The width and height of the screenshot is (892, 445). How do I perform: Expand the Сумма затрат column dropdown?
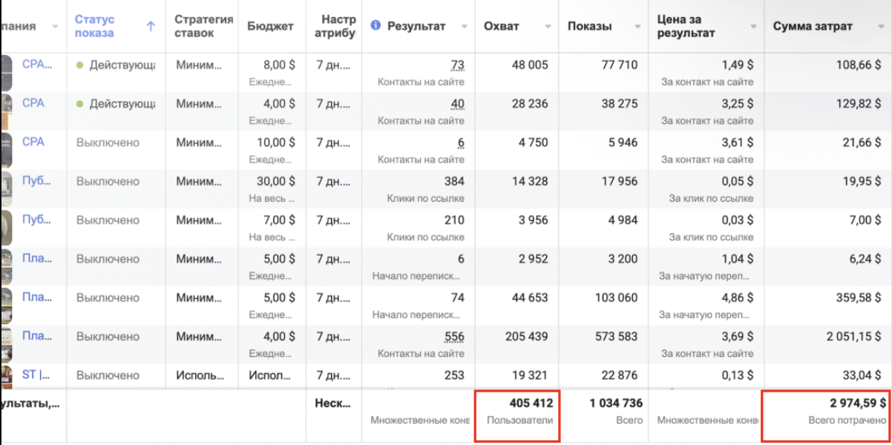point(879,27)
